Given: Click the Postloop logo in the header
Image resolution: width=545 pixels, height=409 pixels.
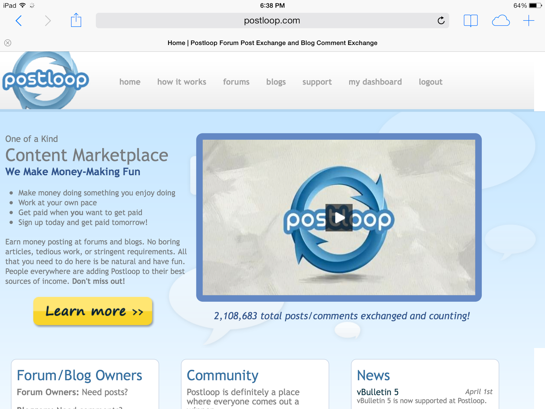Looking at the screenshot, I should 46,80.
